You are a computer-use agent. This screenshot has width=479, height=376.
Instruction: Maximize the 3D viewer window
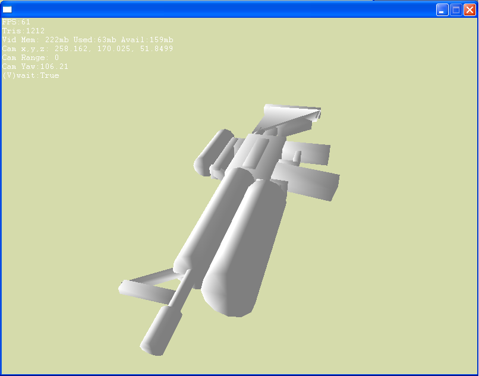pyautogui.click(x=456, y=10)
